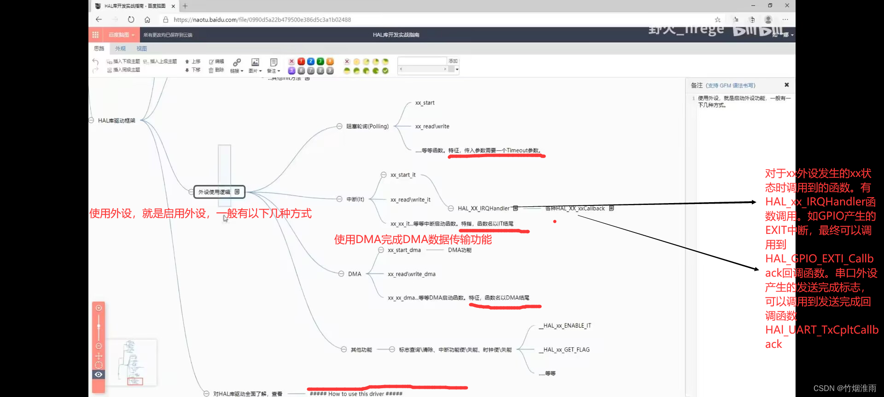The width and height of the screenshot is (884, 397).
Task: Edit the selected node with 编辑
Action: click(216, 61)
